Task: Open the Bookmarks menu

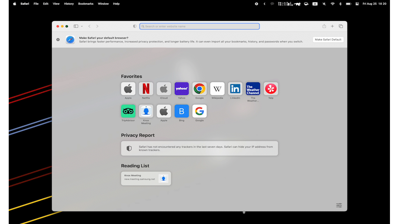Action: tap(86, 4)
